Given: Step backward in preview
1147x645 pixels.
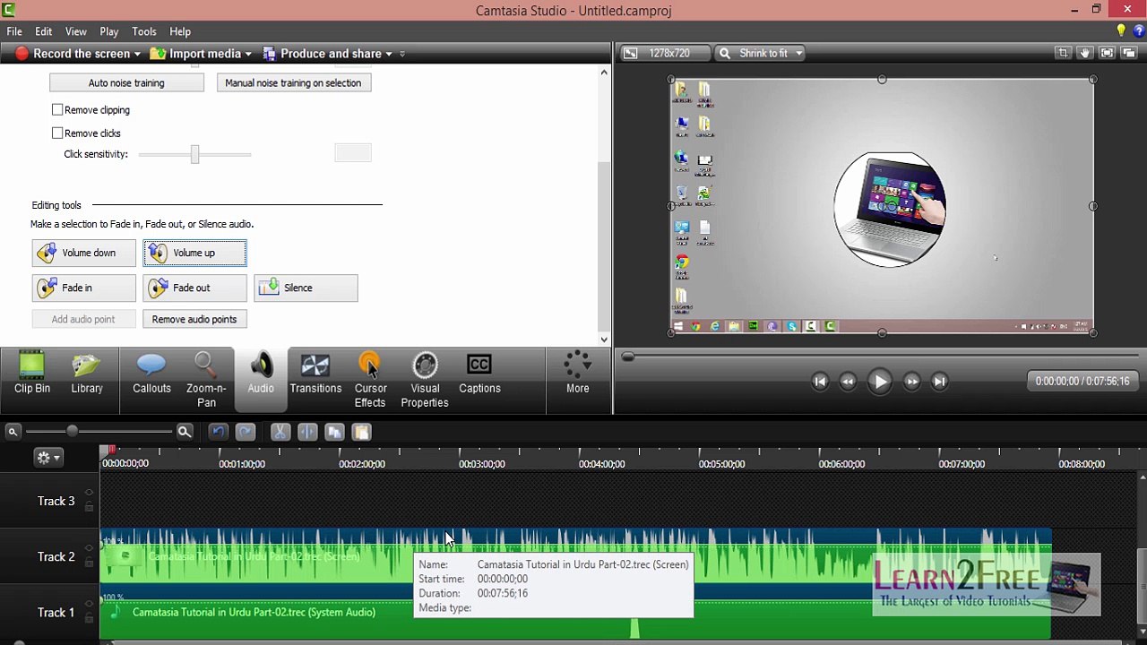Looking at the screenshot, I should click(848, 382).
